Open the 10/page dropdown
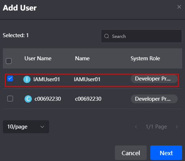Image resolution: width=185 pixels, height=161 pixels. (26, 127)
